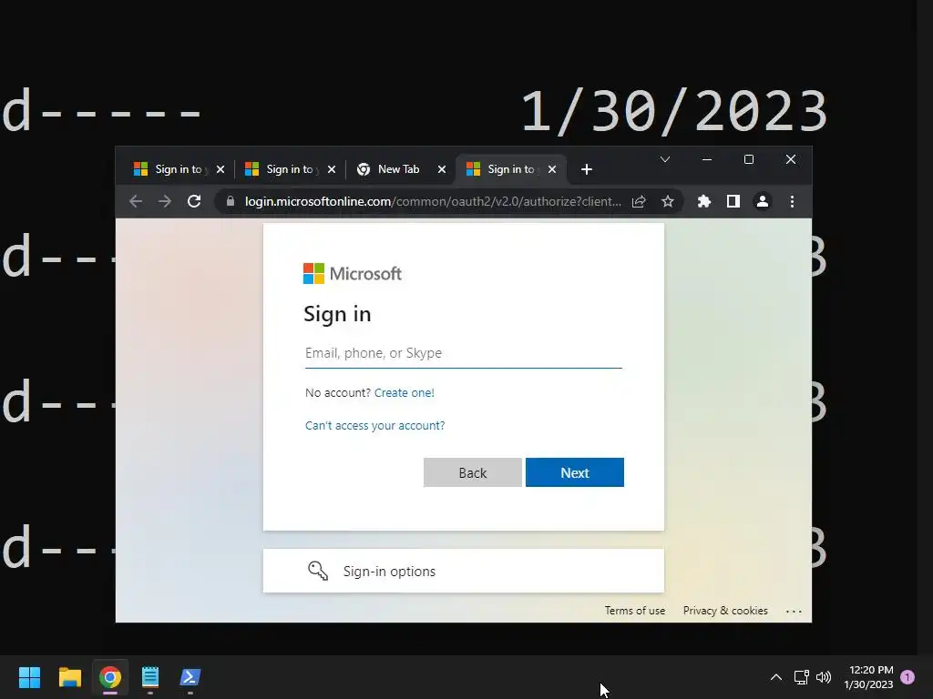Close the active Sign in tab
This screenshot has width=933, height=699.
tap(552, 169)
